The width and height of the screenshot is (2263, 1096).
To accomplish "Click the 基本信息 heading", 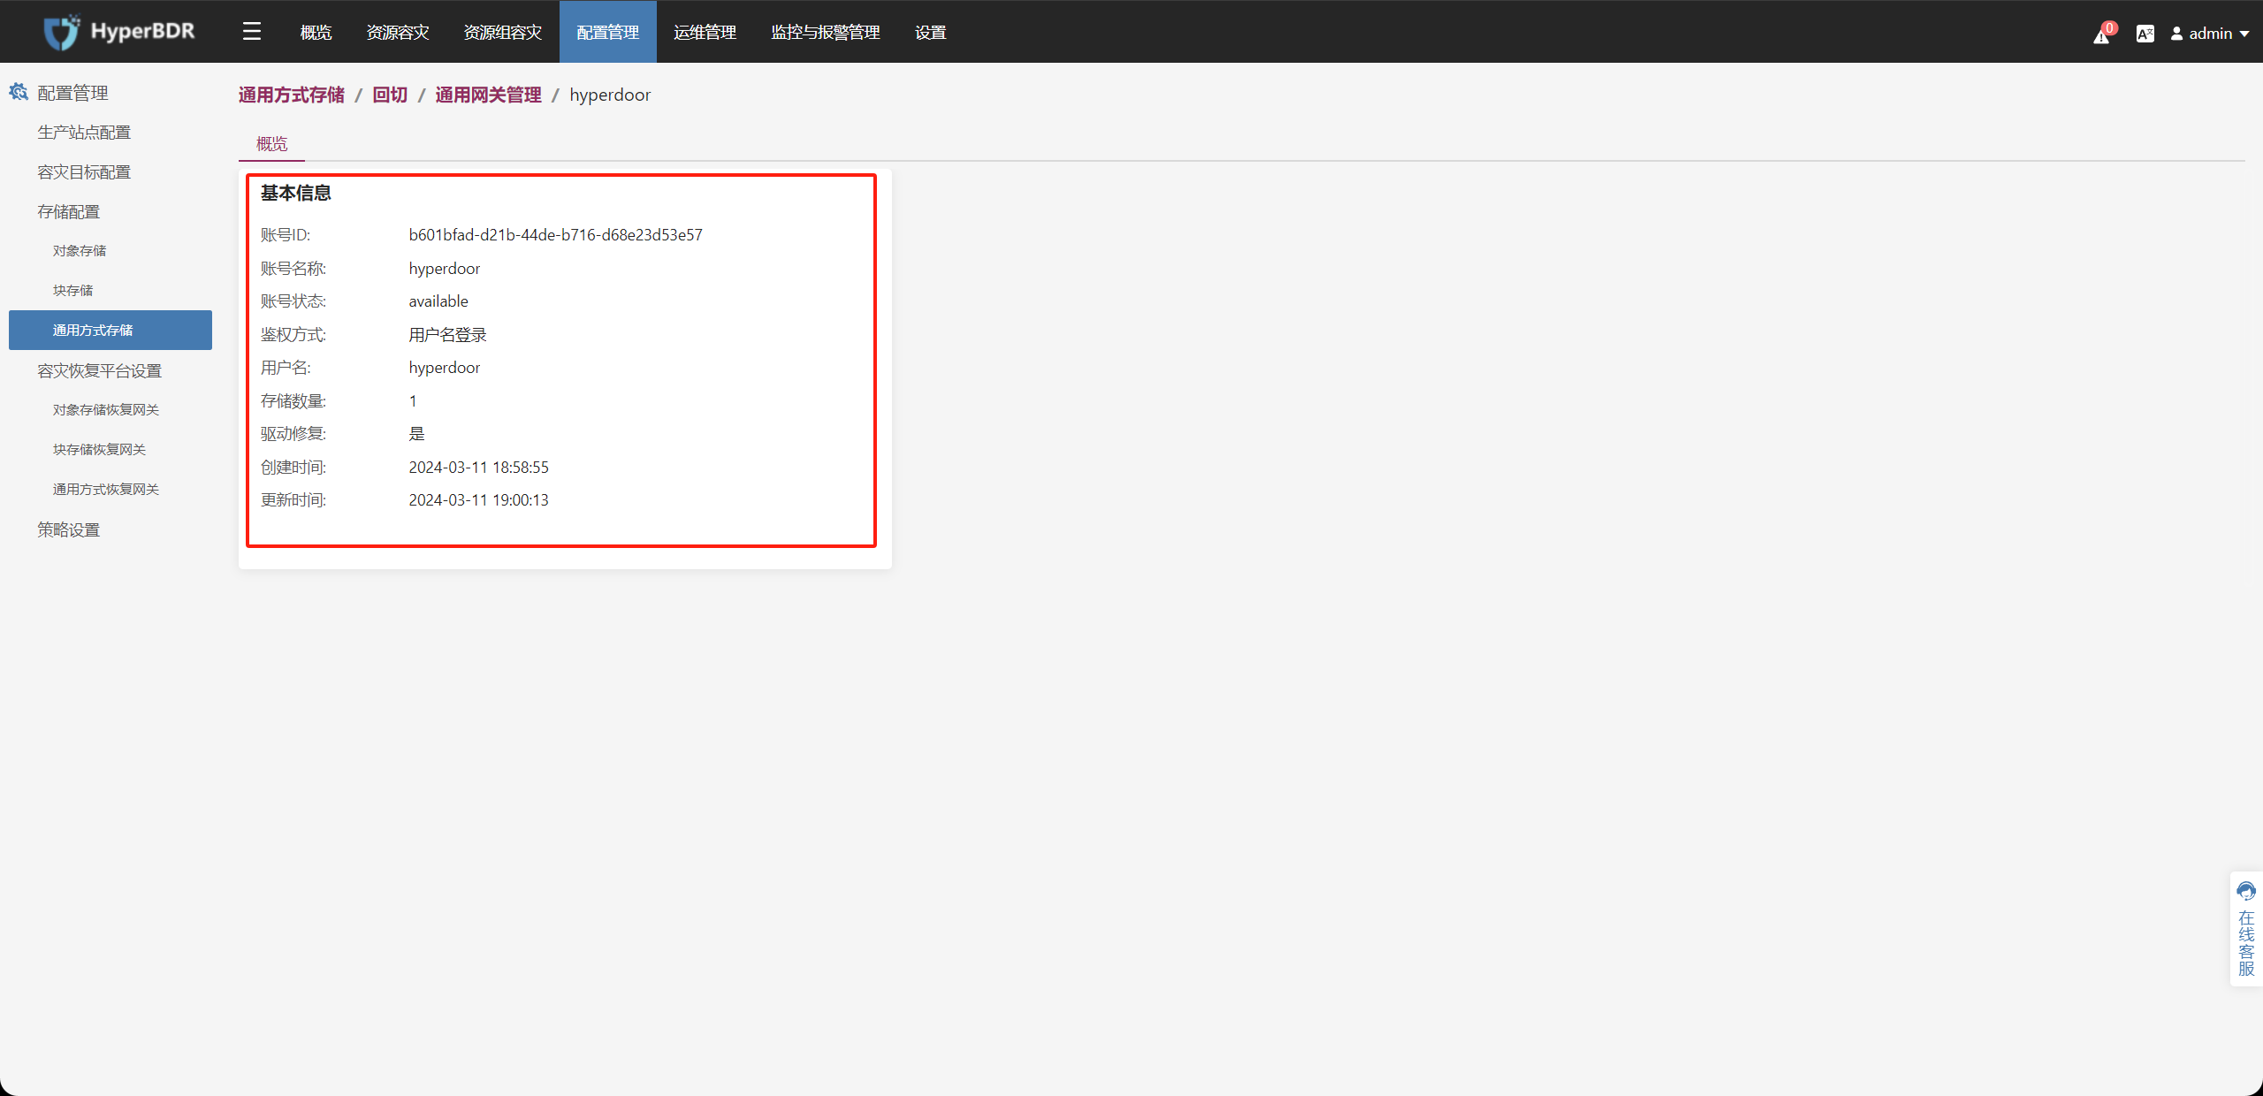I will [296, 193].
